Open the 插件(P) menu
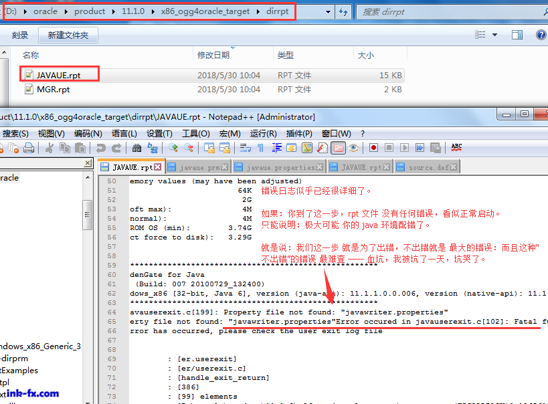Screen dimensions: 548x404 coord(299,133)
